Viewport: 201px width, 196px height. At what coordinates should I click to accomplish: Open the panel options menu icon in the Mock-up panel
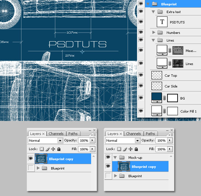(171, 135)
